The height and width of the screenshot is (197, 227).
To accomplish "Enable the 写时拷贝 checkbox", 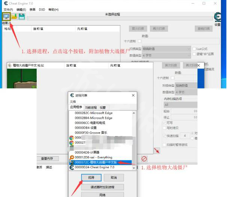I will [x=164, y=128].
